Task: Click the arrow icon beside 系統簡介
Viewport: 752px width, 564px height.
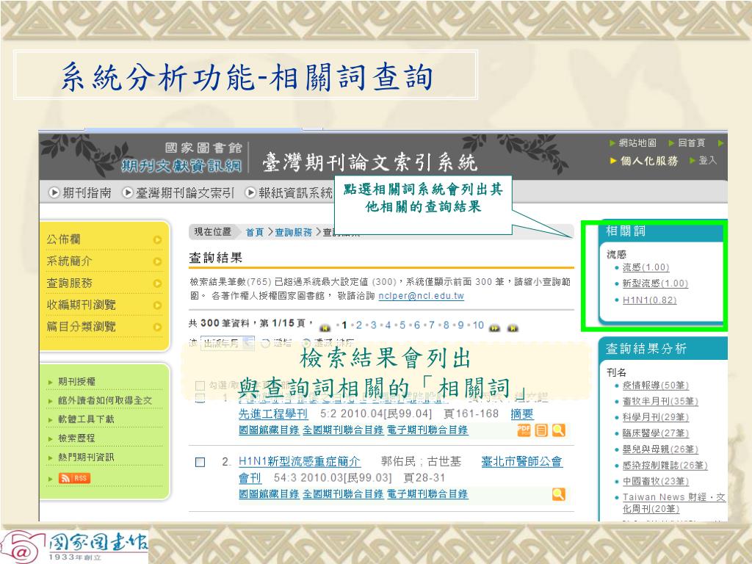Action: [x=157, y=262]
